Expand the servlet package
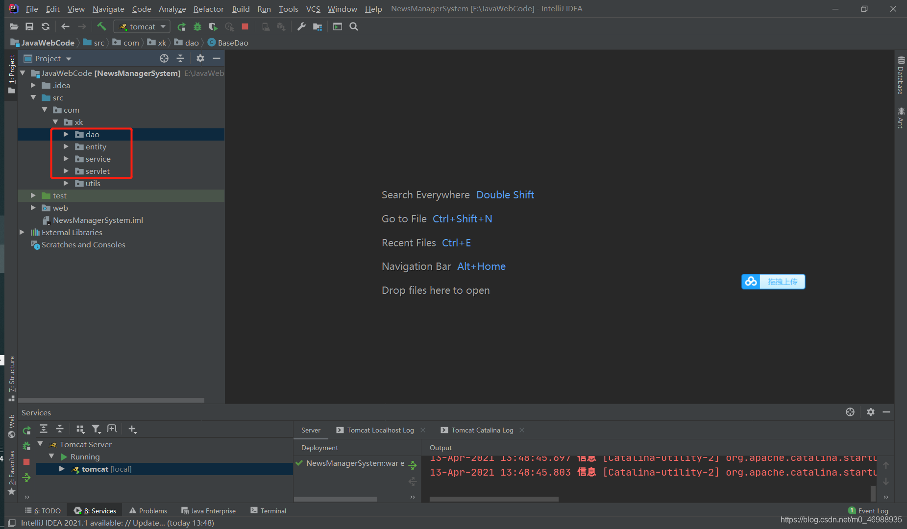This screenshot has width=907, height=529. click(x=66, y=171)
